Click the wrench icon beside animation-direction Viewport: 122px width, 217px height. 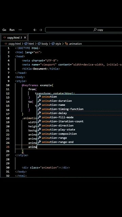tap(39, 125)
